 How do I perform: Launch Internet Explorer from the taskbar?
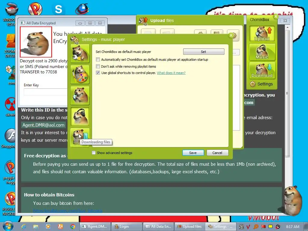point(23,226)
